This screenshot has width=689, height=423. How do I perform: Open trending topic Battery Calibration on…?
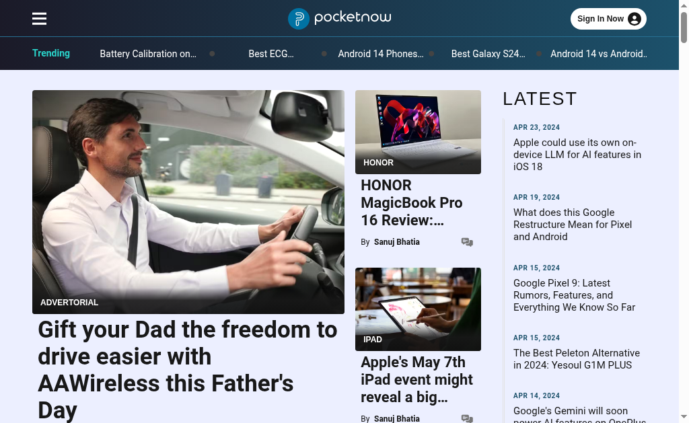[148, 54]
